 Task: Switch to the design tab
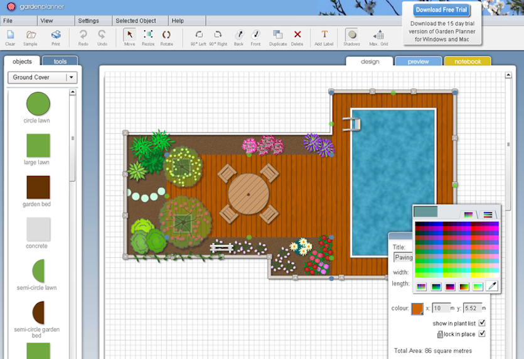click(370, 61)
